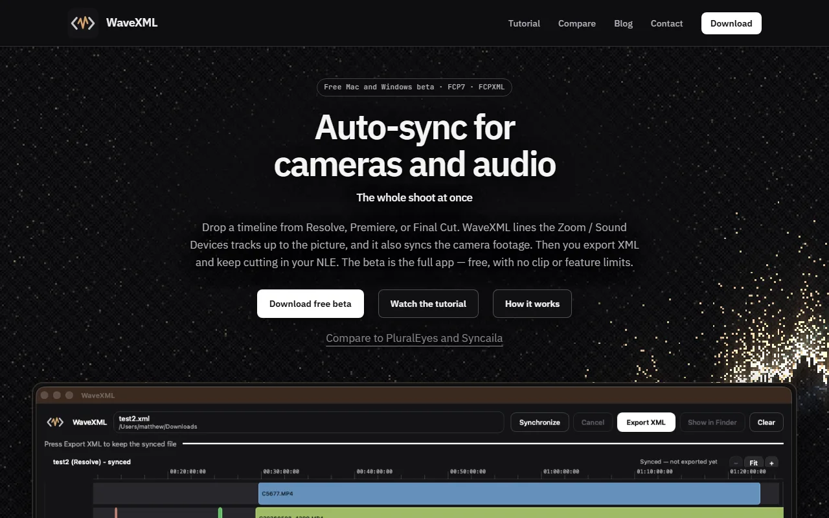The image size is (829, 518).
Task: Click the test2.xml file path field
Action: tap(308, 422)
